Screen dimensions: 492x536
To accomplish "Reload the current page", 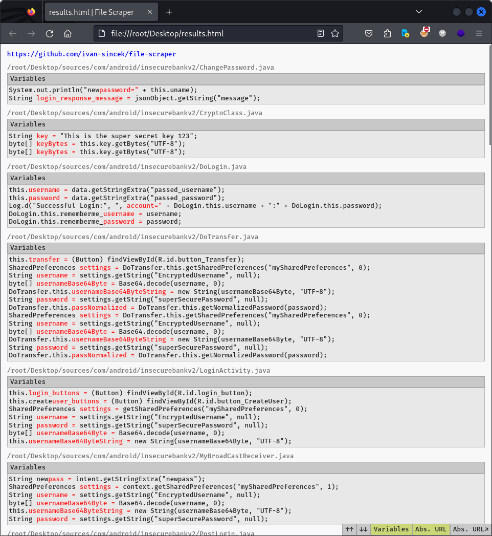I will (49, 33).
